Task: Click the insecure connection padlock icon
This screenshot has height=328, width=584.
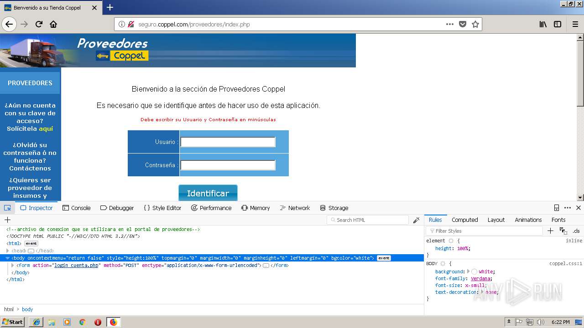Action: 131,24
